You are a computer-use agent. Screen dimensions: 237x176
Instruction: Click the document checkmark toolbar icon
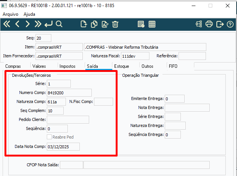tap(141, 24)
